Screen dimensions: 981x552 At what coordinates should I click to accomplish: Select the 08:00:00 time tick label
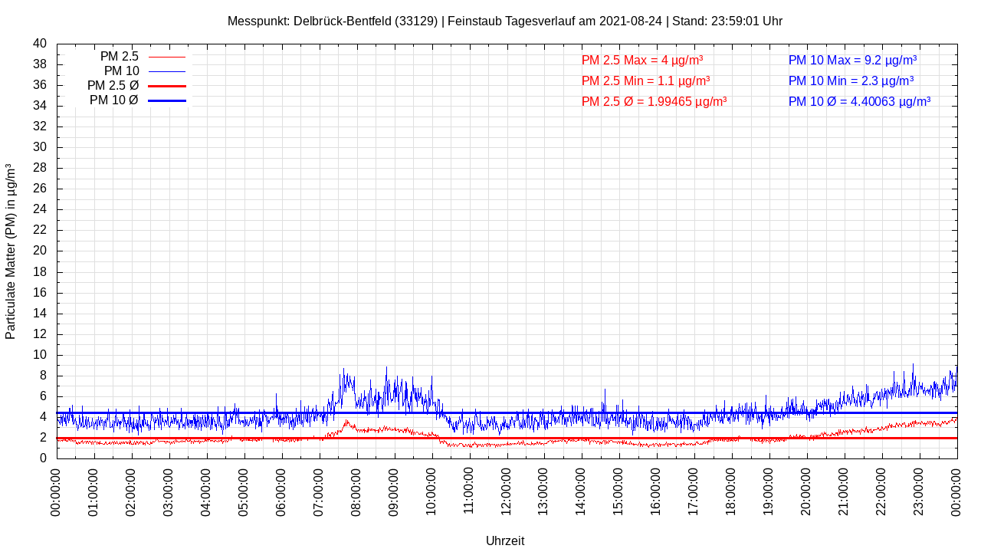point(356,491)
